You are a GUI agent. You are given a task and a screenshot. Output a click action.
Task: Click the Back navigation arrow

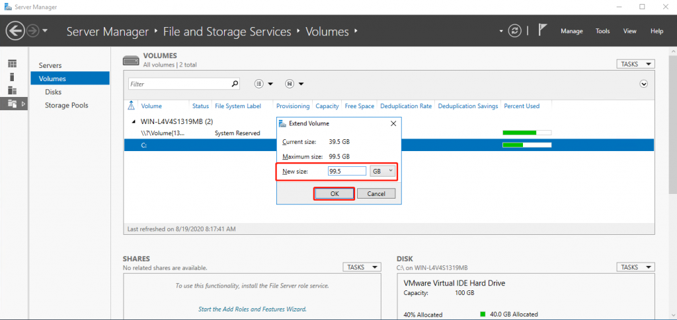pyautogui.click(x=15, y=31)
